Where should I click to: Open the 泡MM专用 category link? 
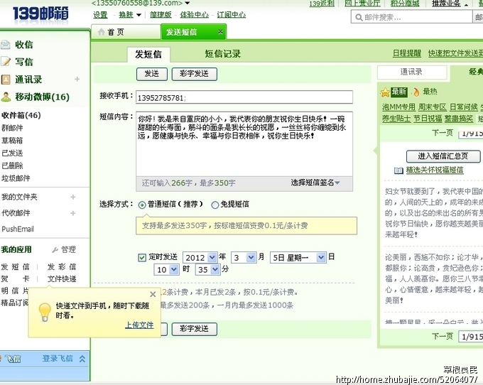[x=398, y=107]
